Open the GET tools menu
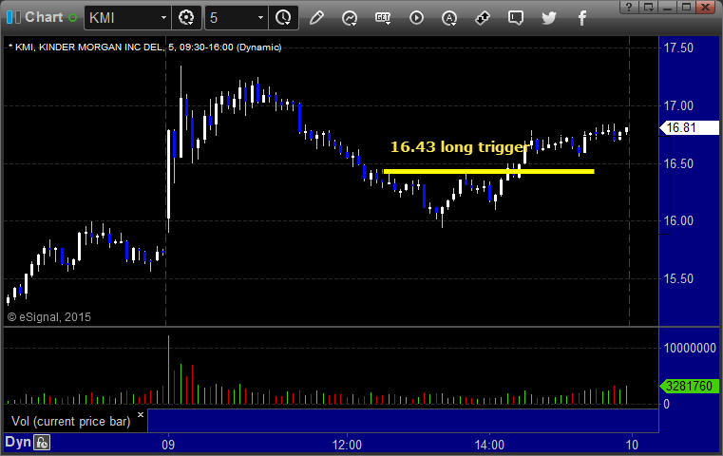 pos(383,18)
